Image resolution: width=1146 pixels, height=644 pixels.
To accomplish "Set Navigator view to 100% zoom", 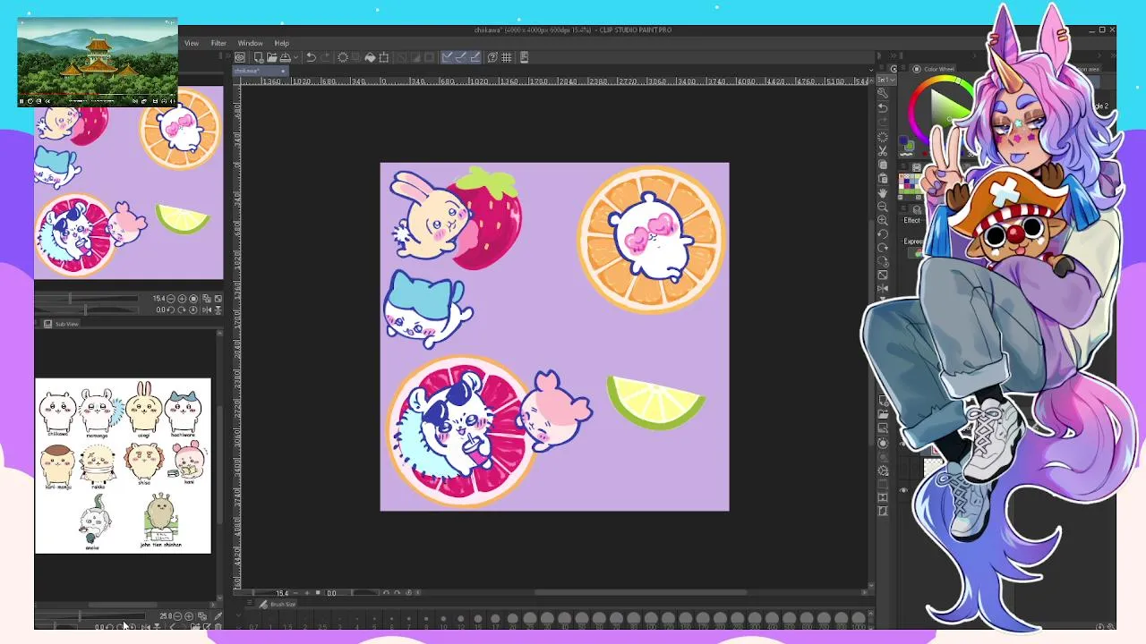I will pos(193,299).
